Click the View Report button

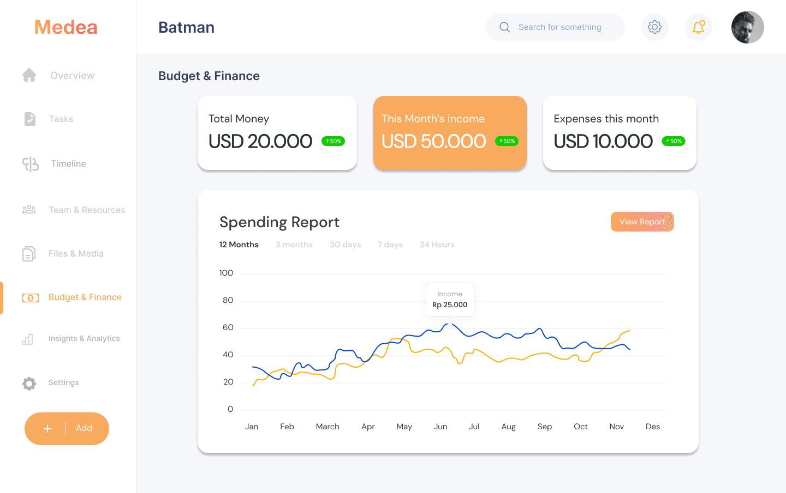tap(642, 222)
